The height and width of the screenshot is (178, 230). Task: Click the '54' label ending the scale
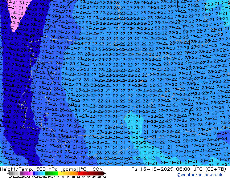click(104, 177)
